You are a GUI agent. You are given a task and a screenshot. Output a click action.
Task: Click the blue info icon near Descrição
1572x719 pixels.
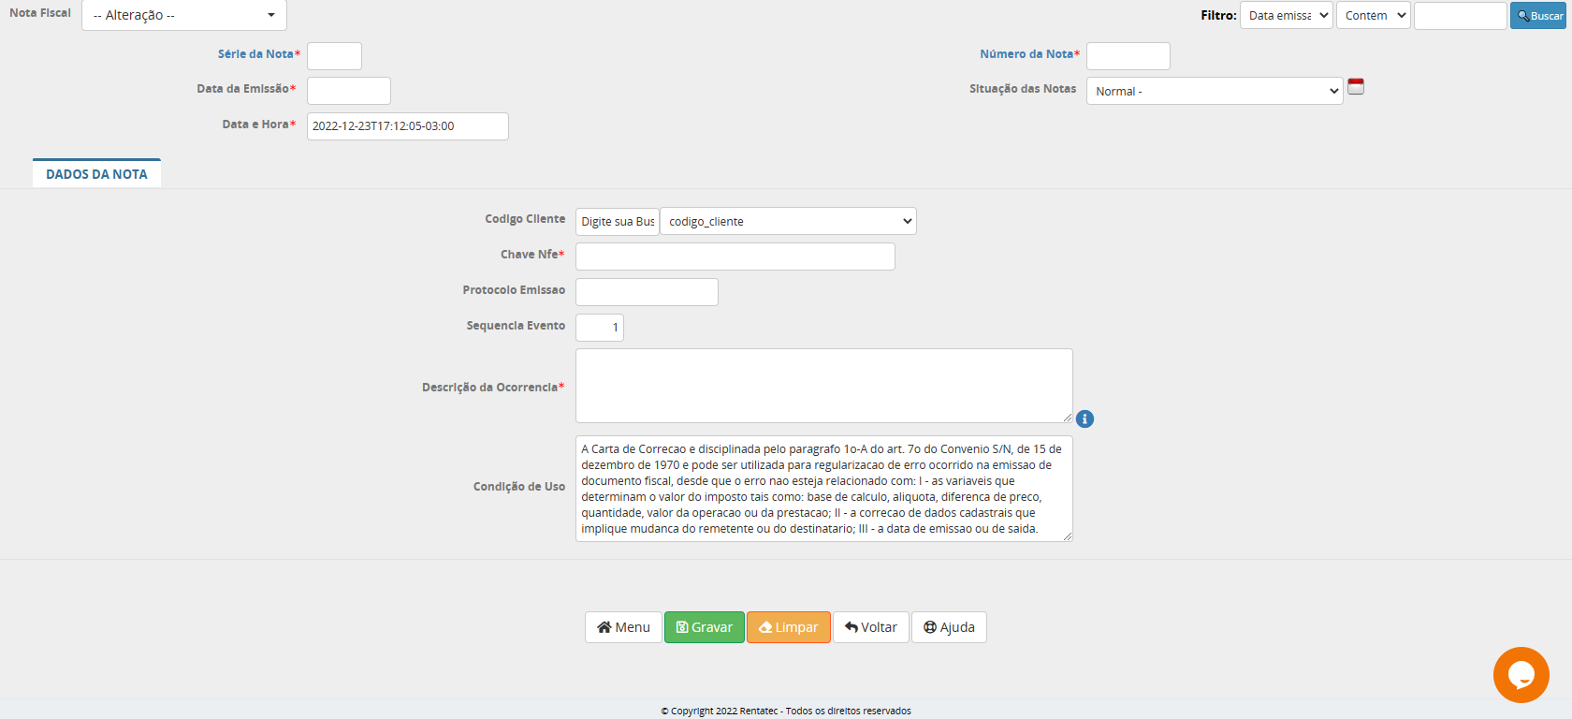pos(1084,419)
